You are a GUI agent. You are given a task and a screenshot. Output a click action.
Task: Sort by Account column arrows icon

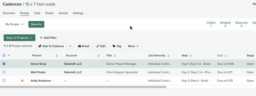coord(99,56)
